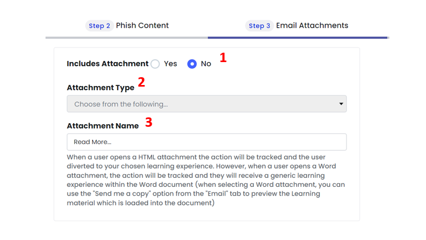Click the red number 3 annotation
The width and height of the screenshot is (426, 240).
click(149, 122)
